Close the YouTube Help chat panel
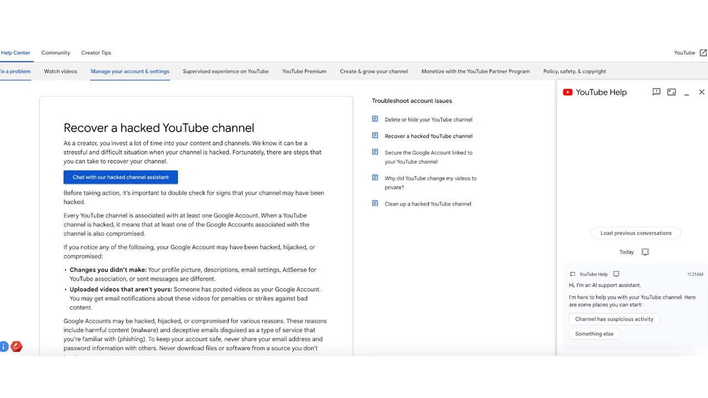708x398 pixels. pyautogui.click(x=701, y=92)
